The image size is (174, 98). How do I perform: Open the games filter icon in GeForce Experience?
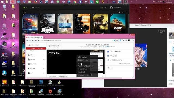(123, 12)
